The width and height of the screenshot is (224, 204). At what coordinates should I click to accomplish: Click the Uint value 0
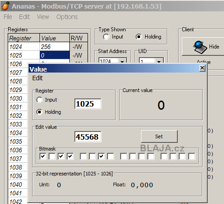pos(59,185)
